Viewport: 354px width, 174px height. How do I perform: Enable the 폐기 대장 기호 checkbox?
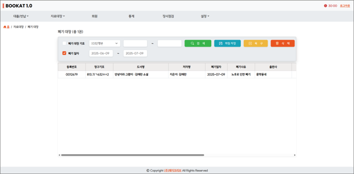[x=64, y=43]
